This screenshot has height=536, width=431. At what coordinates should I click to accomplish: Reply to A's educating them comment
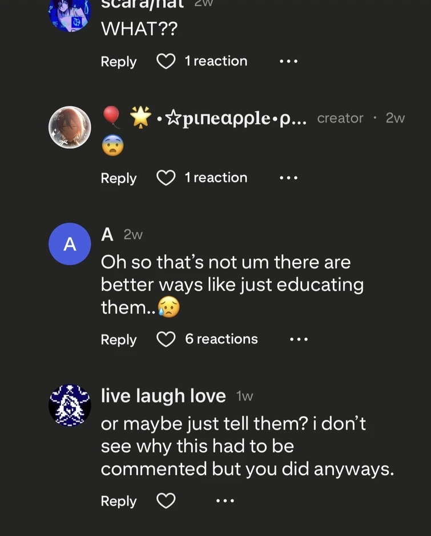coord(119,340)
